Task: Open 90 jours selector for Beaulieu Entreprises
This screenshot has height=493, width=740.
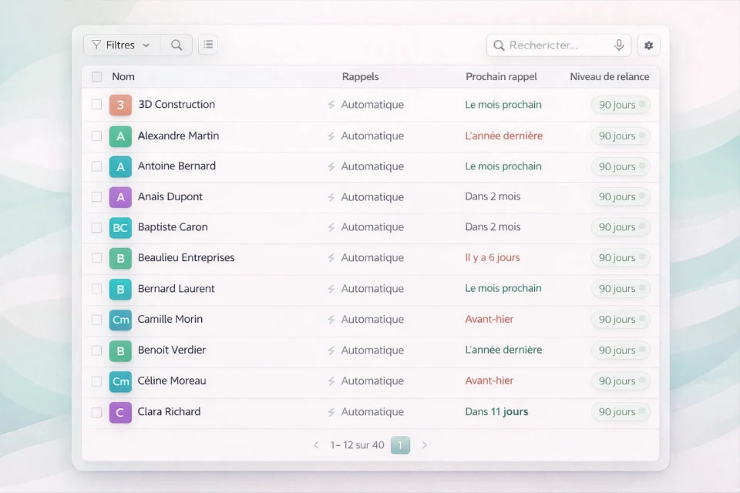Action: (621, 258)
